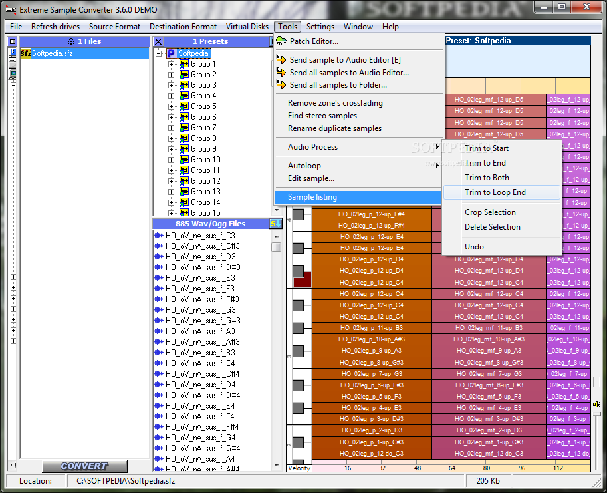This screenshot has width=607, height=493.
Task: Click the snowflake symbol in the Files header
Action: [71, 41]
